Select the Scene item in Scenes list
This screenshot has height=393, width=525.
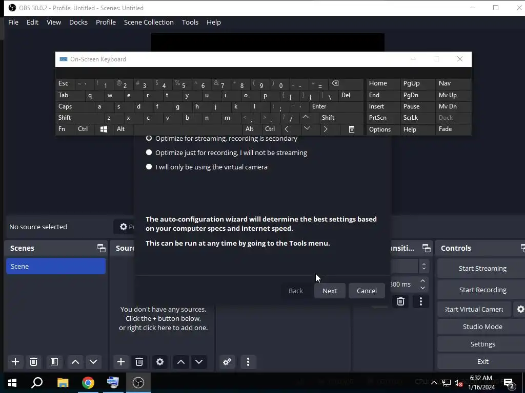56,266
